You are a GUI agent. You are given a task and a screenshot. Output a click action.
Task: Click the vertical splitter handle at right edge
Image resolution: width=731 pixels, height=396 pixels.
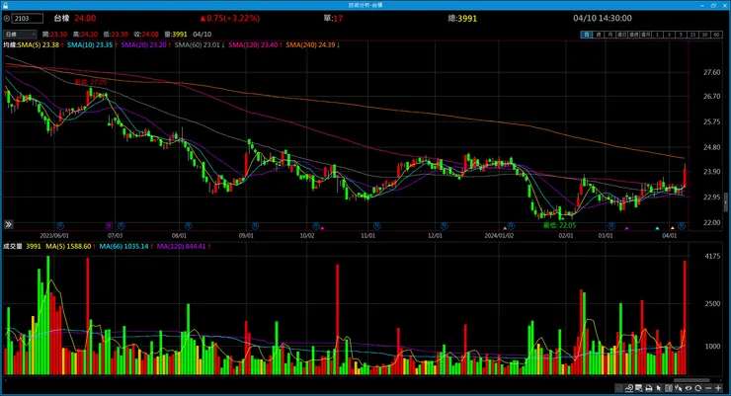point(725,202)
